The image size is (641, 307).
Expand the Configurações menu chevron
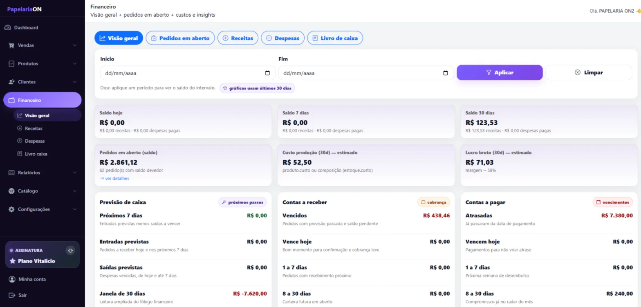(x=74, y=209)
